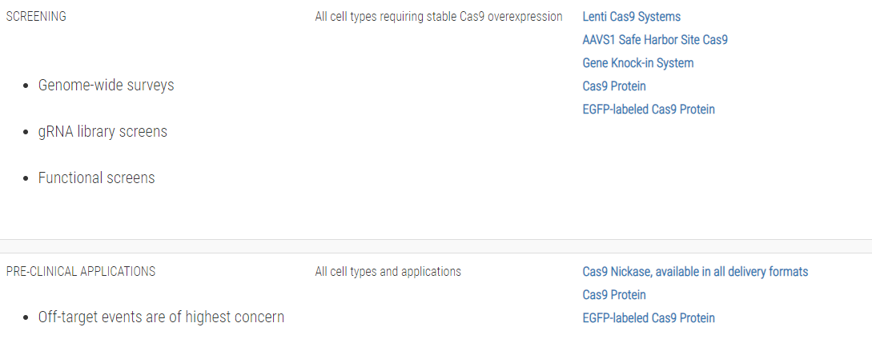Click the SCREENING section heading
872x355 pixels.
pos(36,16)
